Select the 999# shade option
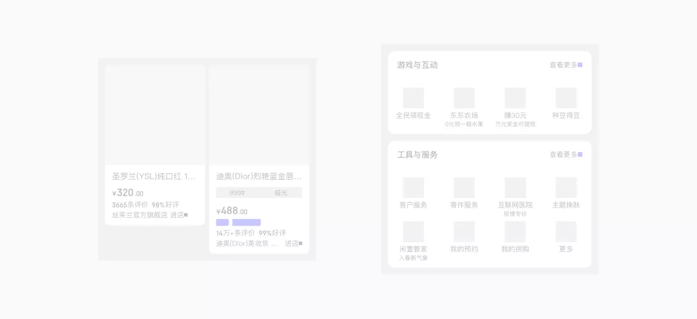Viewport: 697px width, 319px height. pos(237,193)
